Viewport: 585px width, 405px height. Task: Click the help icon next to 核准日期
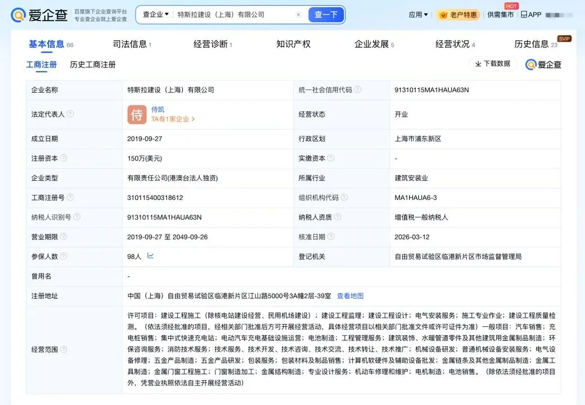pos(331,236)
